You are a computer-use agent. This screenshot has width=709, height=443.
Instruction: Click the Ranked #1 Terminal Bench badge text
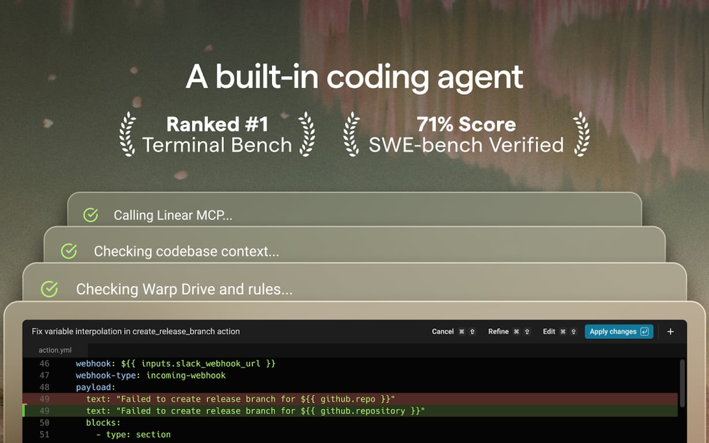coord(217,134)
